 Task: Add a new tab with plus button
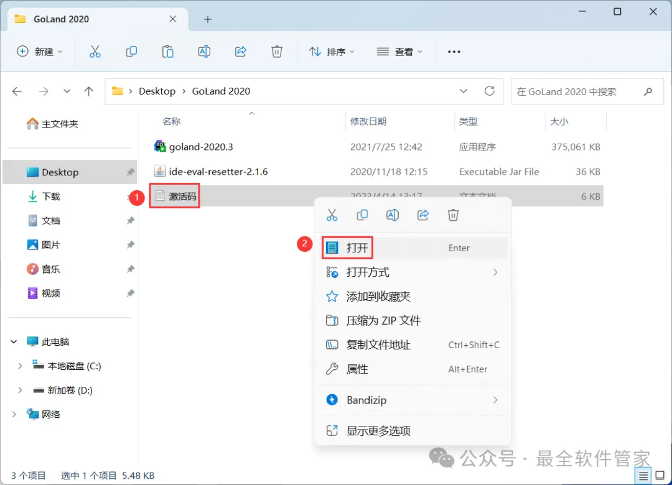[208, 19]
